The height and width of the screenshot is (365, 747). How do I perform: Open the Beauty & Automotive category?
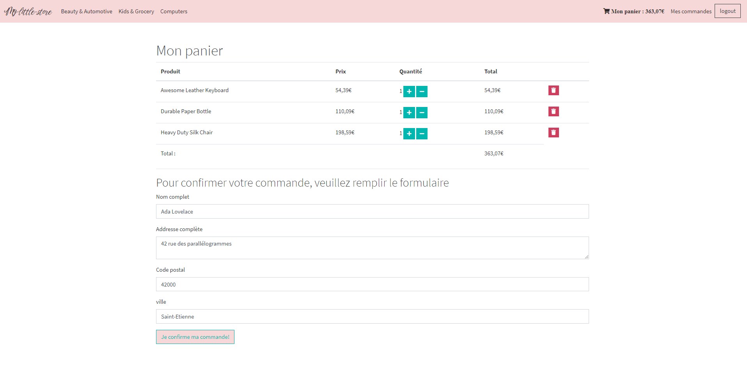87,11
